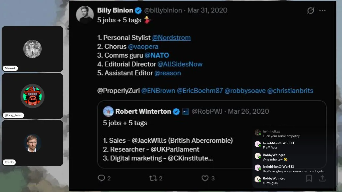This screenshot has width=342, height=192.
Task: Click Billy Binion's profile picture
Action: pyautogui.click(x=85, y=14)
